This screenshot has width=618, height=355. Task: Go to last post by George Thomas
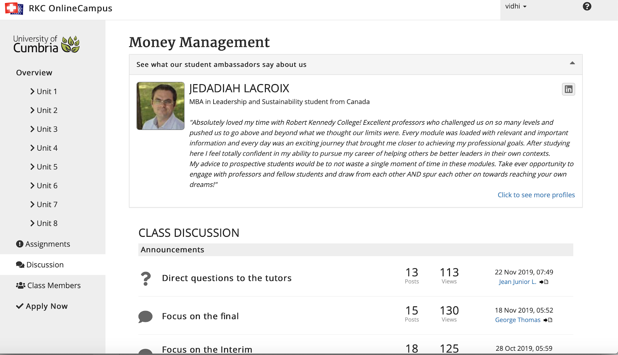(x=548, y=320)
